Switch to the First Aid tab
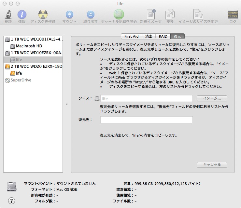Viewport: 241px width, 208px height. coord(132,36)
